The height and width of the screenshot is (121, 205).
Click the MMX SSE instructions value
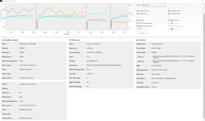click(104, 65)
